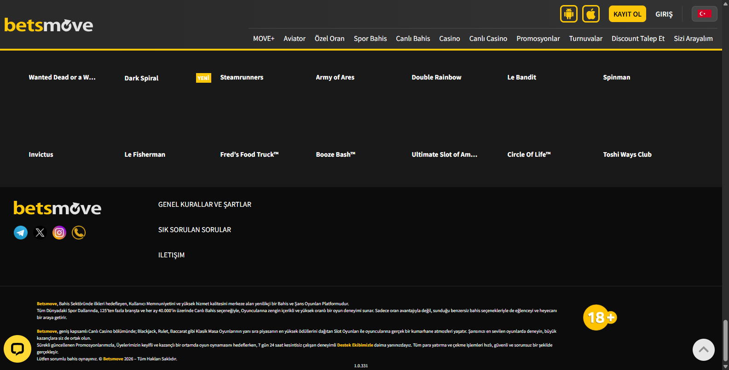Open the X (Twitter) footer icon
This screenshot has height=370, width=729.
click(40, 233)
